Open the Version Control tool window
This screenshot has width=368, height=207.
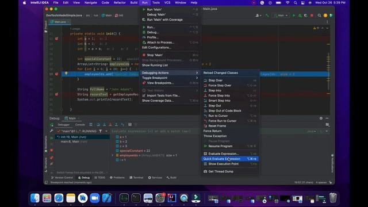pos(62,178)
